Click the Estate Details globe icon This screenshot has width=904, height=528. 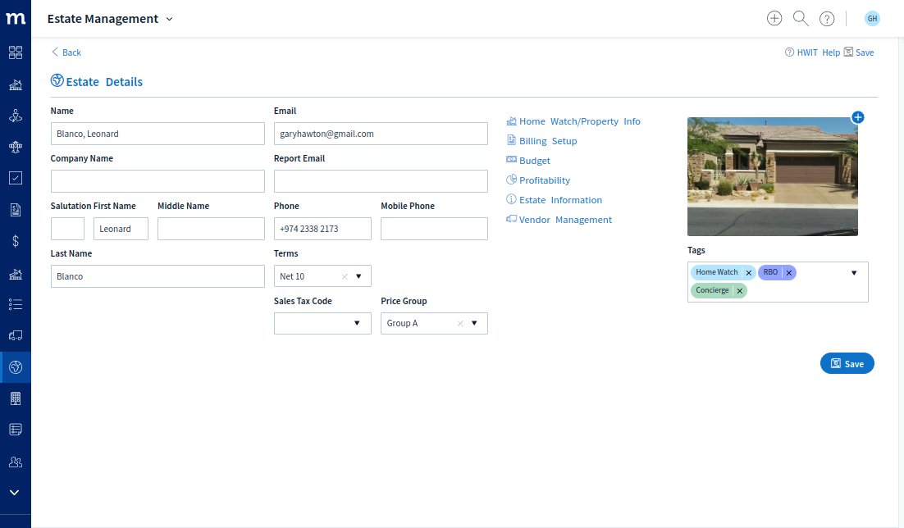click(57, 80)
